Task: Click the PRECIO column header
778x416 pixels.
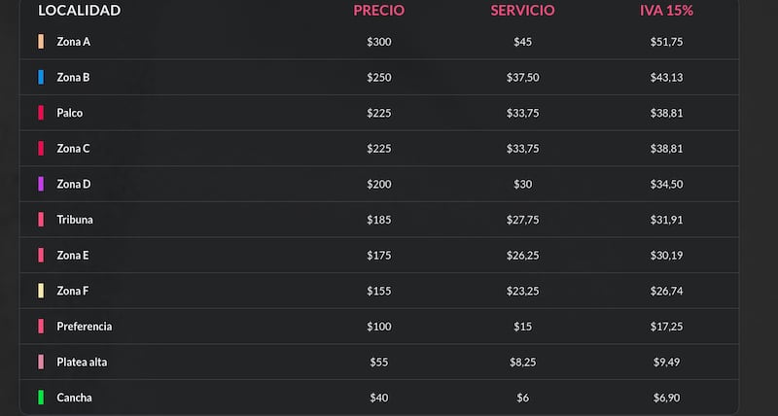Action: tap(378, 11)
